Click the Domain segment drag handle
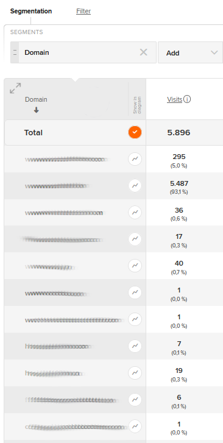The image size is (223, 443). pos(15,52)
